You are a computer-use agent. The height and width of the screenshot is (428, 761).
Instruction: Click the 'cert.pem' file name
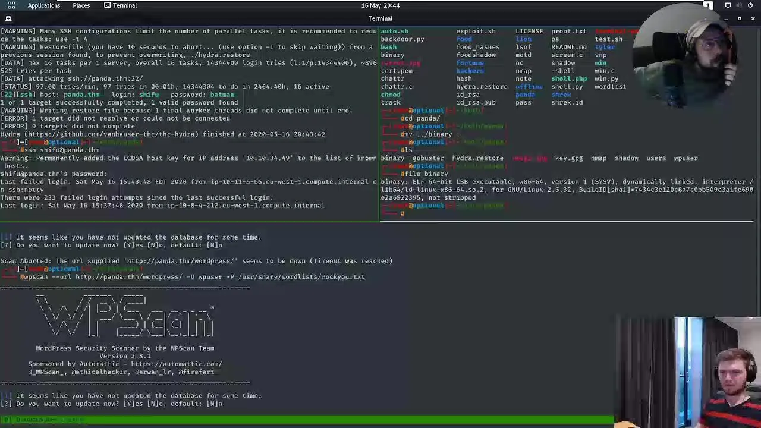pos(397,71)
